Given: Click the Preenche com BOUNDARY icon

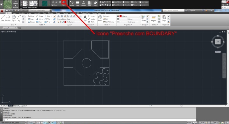Looking at the screenshot, I should [x=64, y=2].
